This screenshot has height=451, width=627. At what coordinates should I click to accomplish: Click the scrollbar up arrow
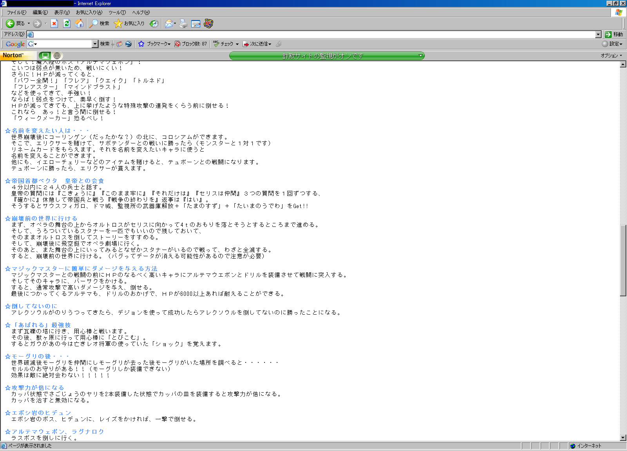click(623, 64)
